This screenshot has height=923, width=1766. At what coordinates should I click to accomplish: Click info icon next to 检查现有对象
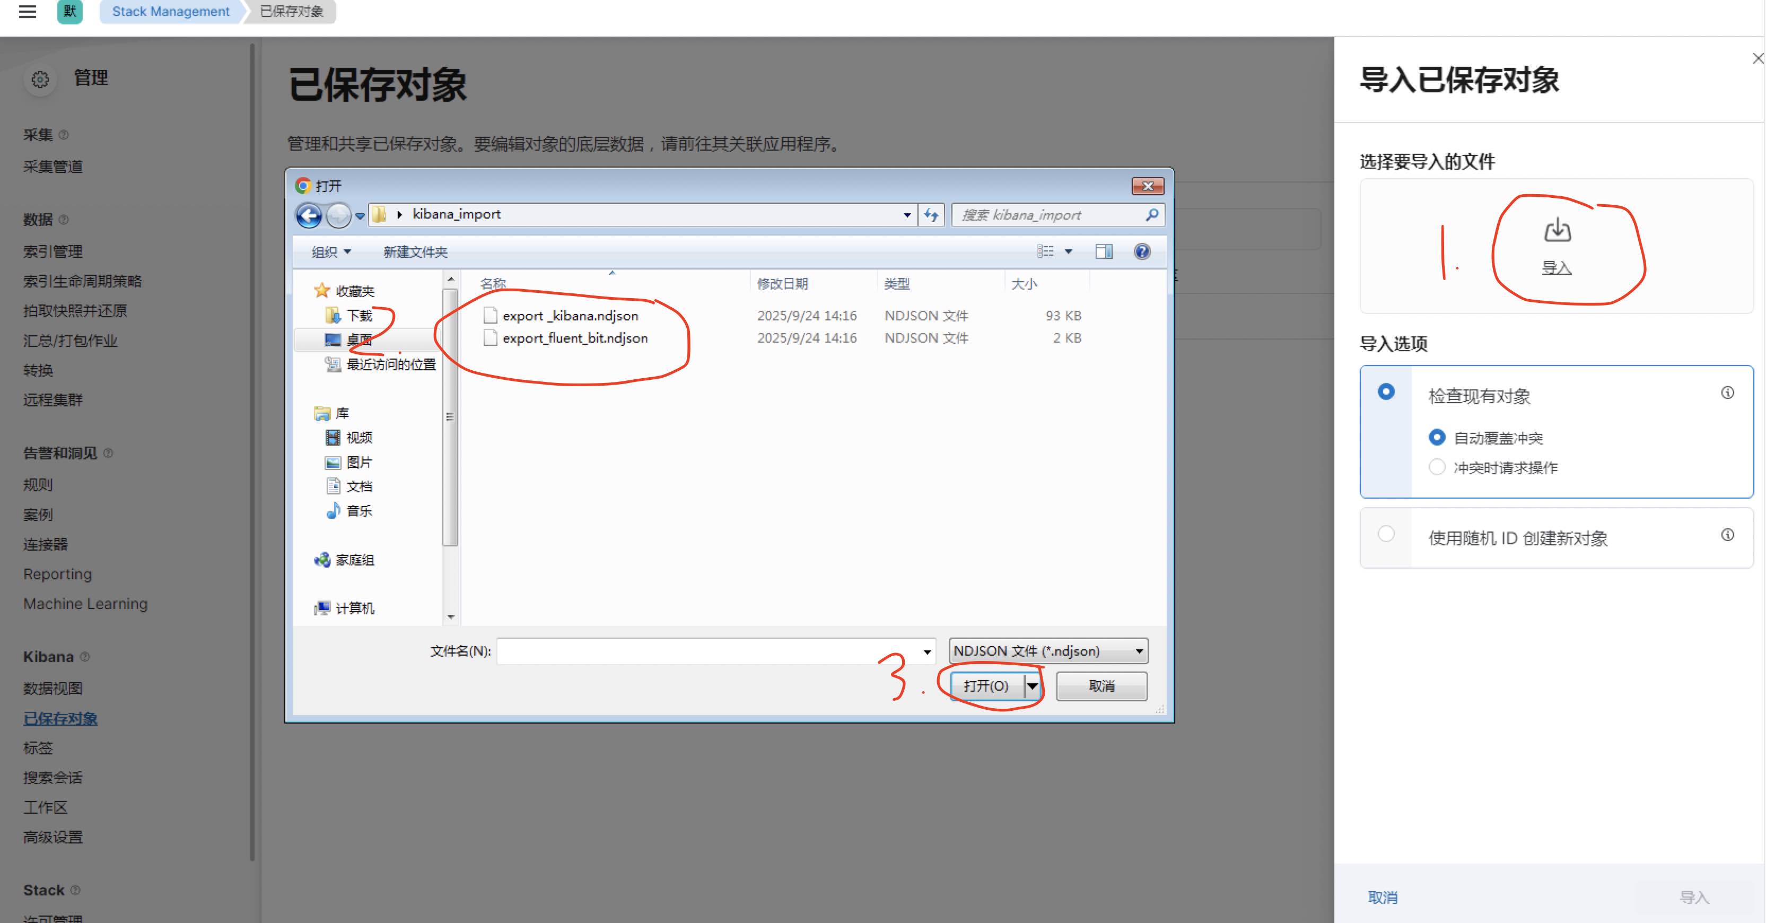1727,393
